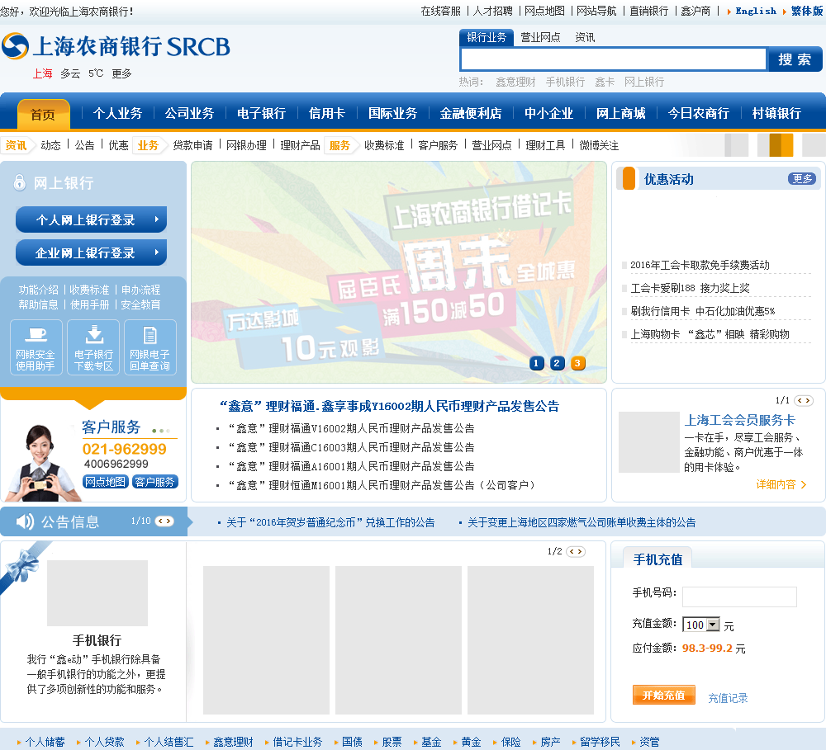Open 国际业务 menu

coord(392,113)
